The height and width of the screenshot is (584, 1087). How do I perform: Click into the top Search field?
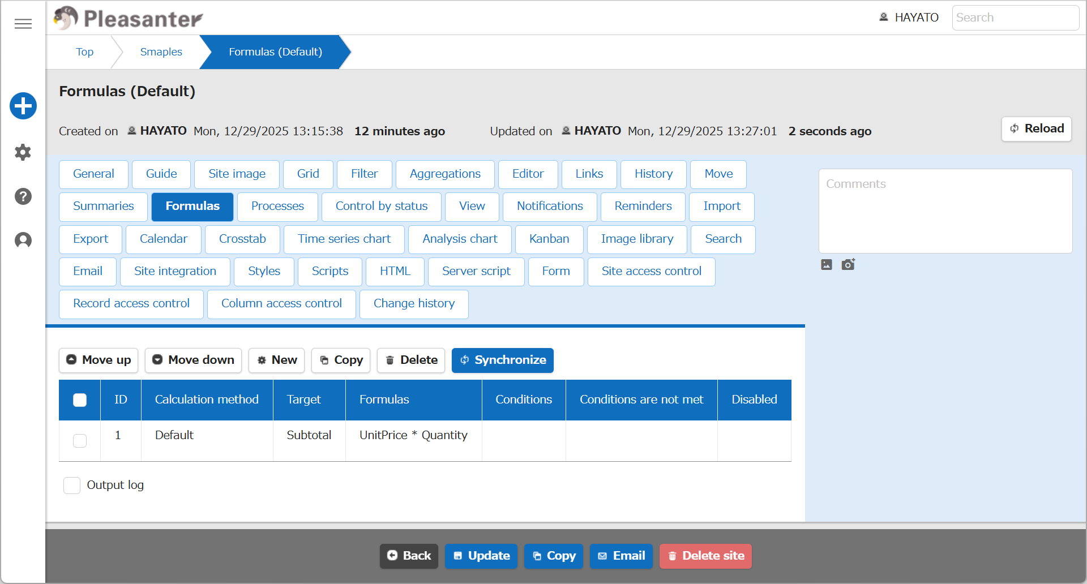pyautogui.click(x=1016, y=18)
